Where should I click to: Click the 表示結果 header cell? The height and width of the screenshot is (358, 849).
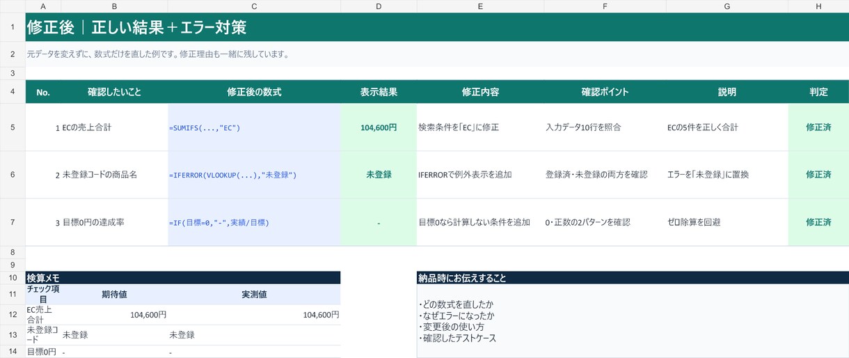tap(379, 92)
